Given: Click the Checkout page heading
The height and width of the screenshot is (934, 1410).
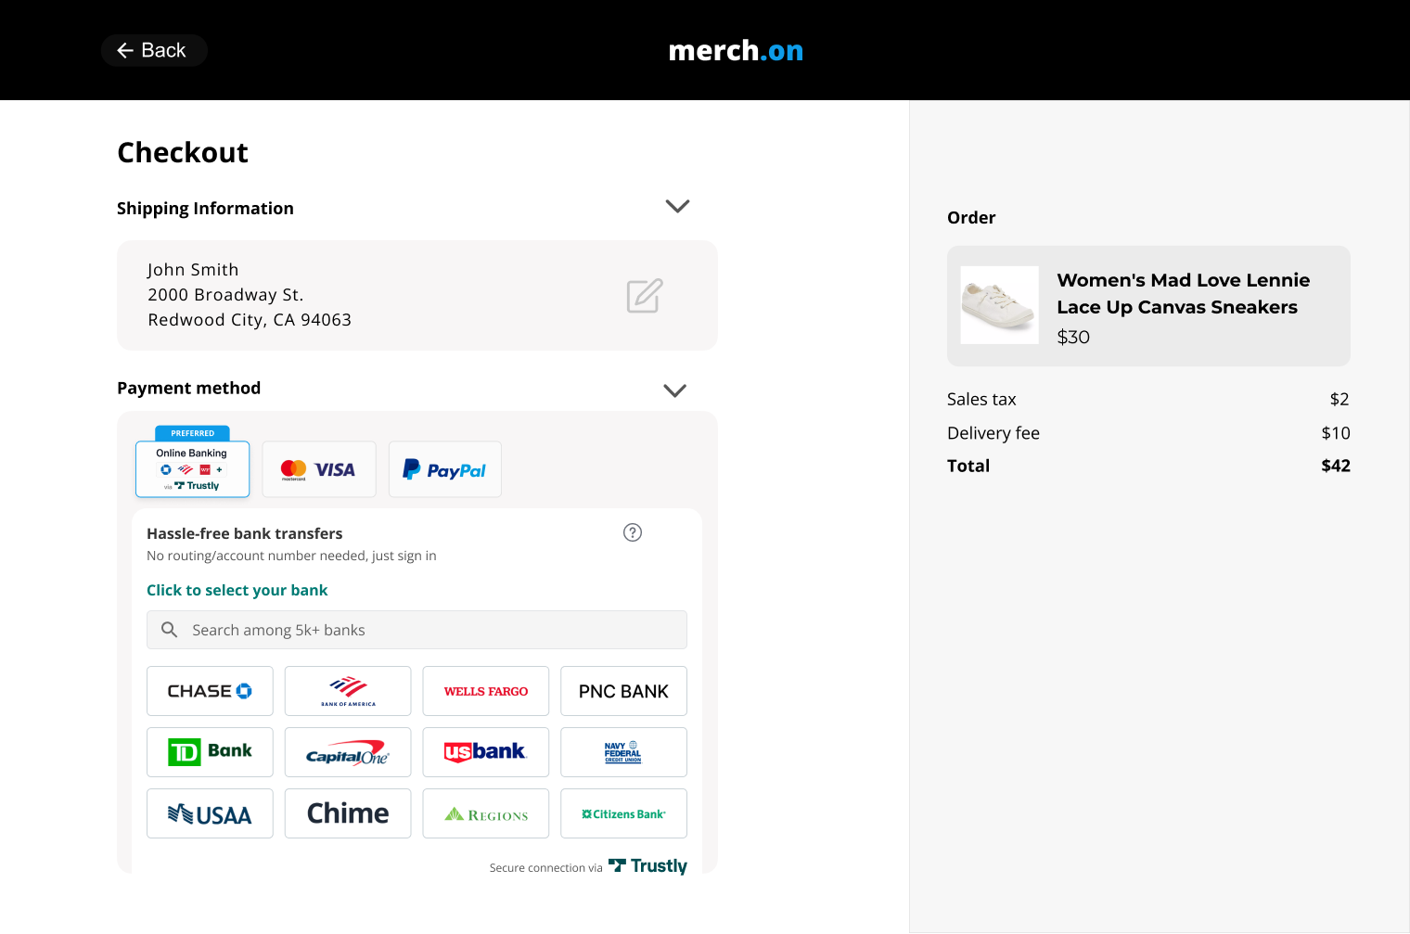Looking at the screenshot, I should tap(183, 152).
